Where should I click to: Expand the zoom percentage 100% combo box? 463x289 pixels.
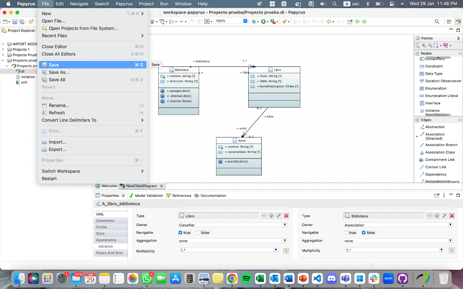tap(245, 21)
